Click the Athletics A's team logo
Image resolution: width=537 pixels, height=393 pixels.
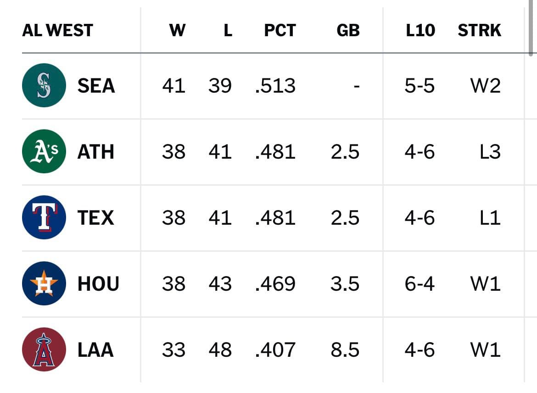click(44, 151)
